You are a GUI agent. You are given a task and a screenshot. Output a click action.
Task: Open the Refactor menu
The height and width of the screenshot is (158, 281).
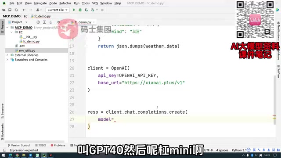click(65, 3)
